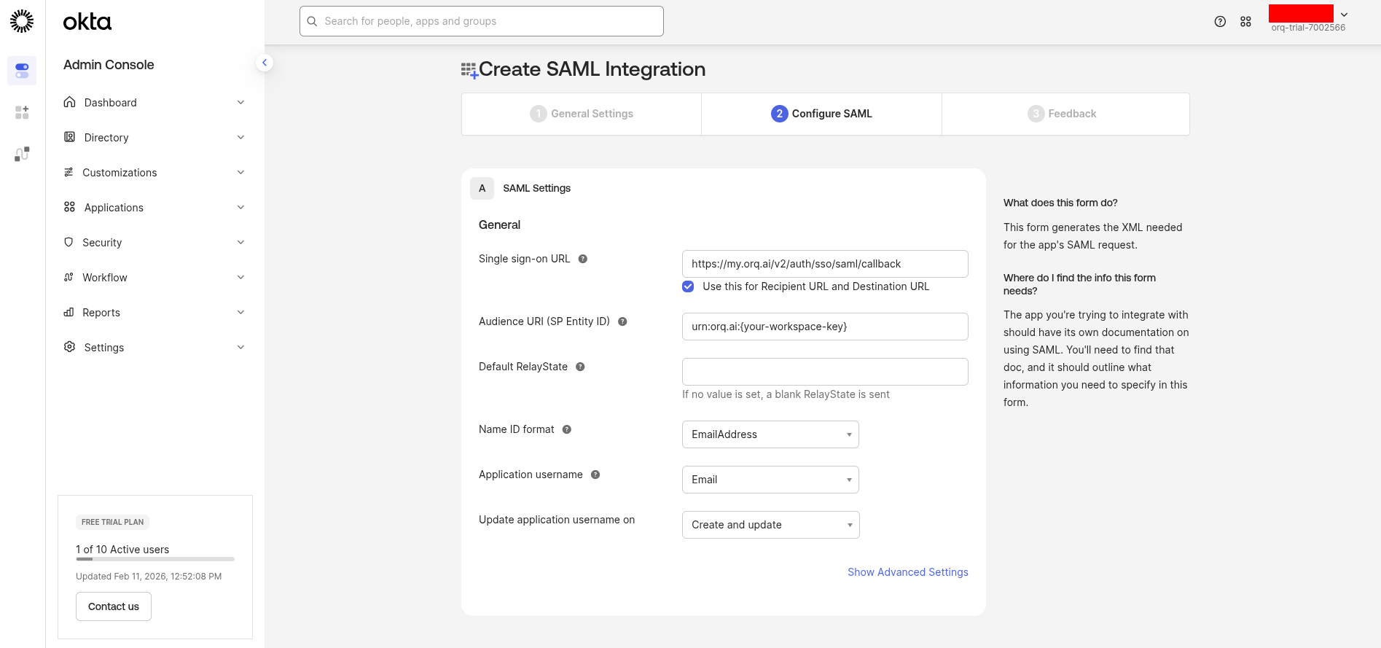Viewport: 1381px width, 648px height.
Task: Open Update application username on dropdown
Action: [x=770, y=525]
